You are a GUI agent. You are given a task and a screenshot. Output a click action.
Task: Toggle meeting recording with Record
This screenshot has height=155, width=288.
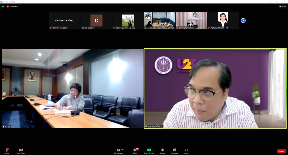[x=162, y=150]
